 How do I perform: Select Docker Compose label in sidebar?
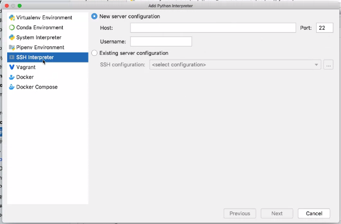point(37,87)
